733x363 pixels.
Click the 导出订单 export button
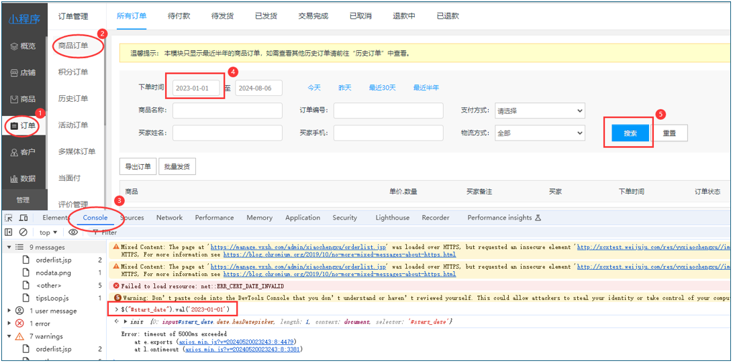pyautogui.click(x=138, y=167)
